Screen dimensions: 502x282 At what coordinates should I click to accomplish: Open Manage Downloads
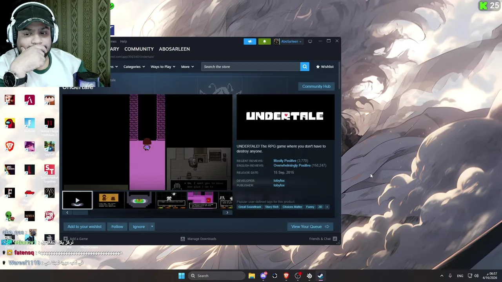(198, 239)
